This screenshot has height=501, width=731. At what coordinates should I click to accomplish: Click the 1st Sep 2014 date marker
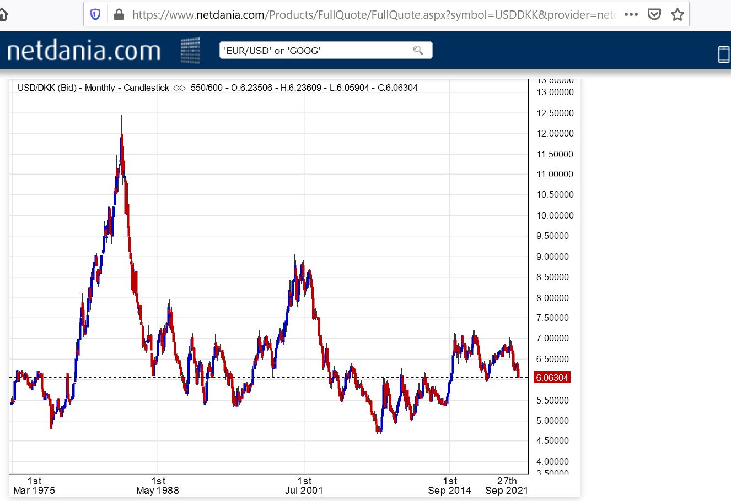coord(449,486)
